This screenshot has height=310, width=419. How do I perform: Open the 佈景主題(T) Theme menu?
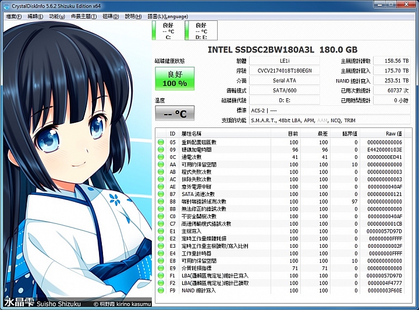[84, 16]
